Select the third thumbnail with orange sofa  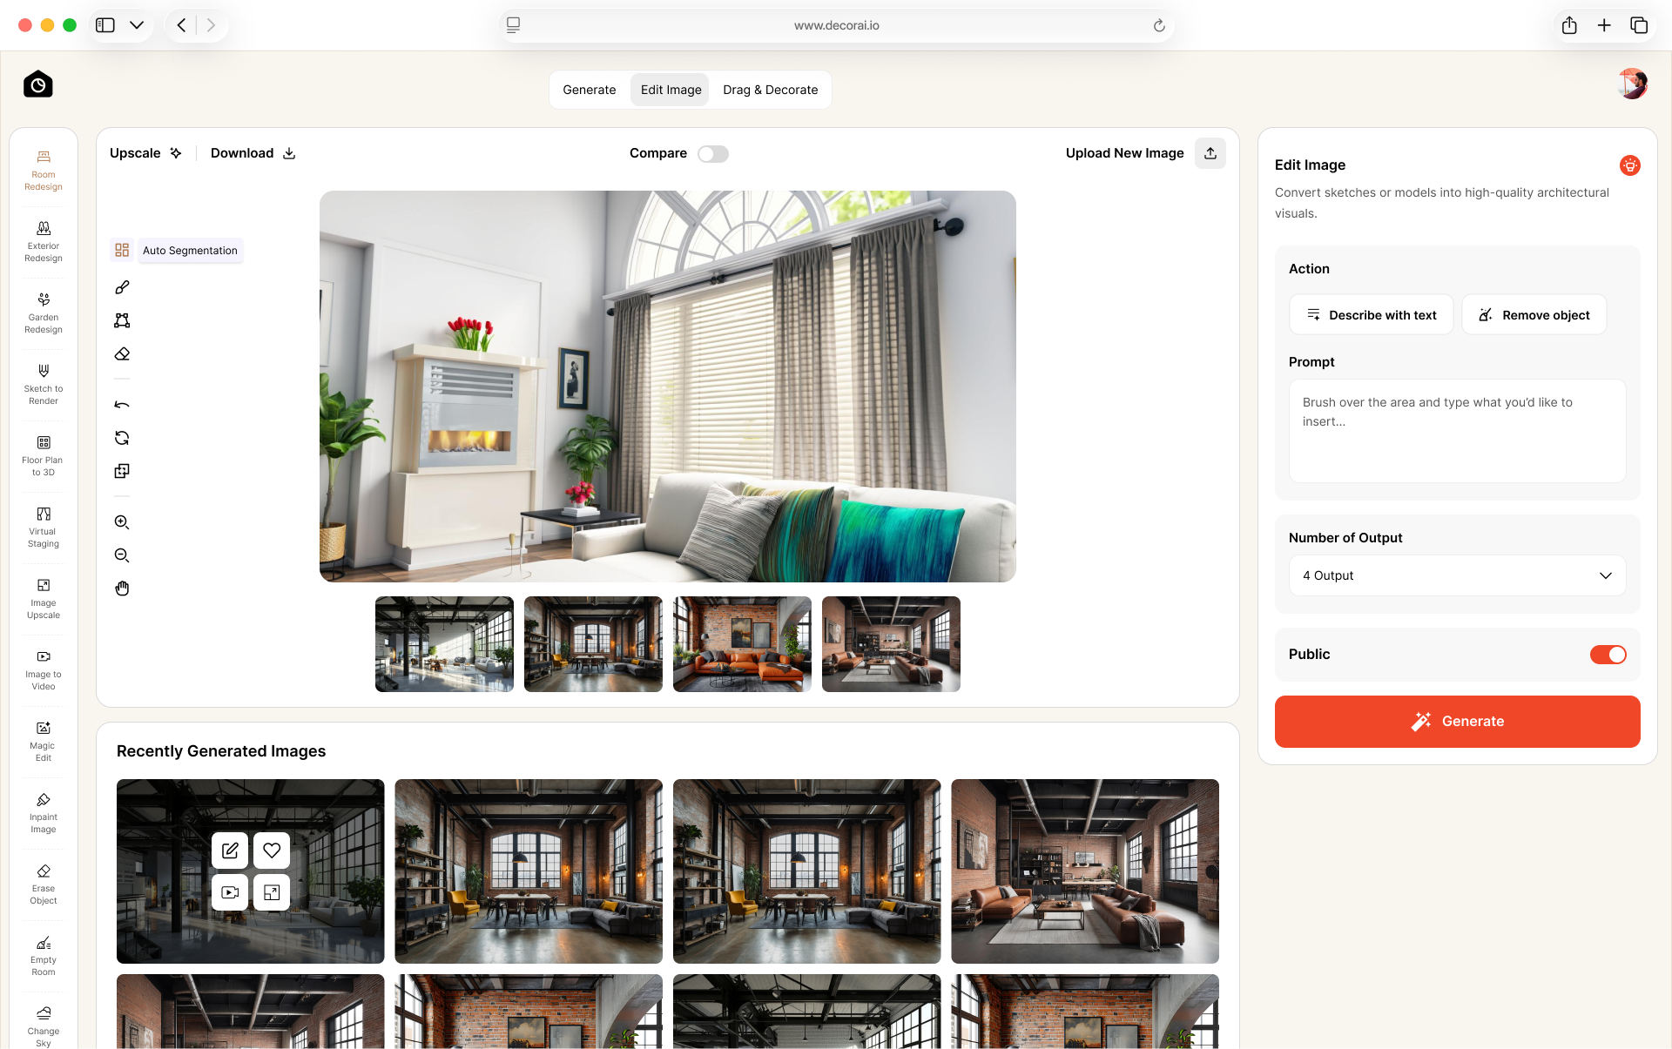pyautogui.click(x=742, y=644)
